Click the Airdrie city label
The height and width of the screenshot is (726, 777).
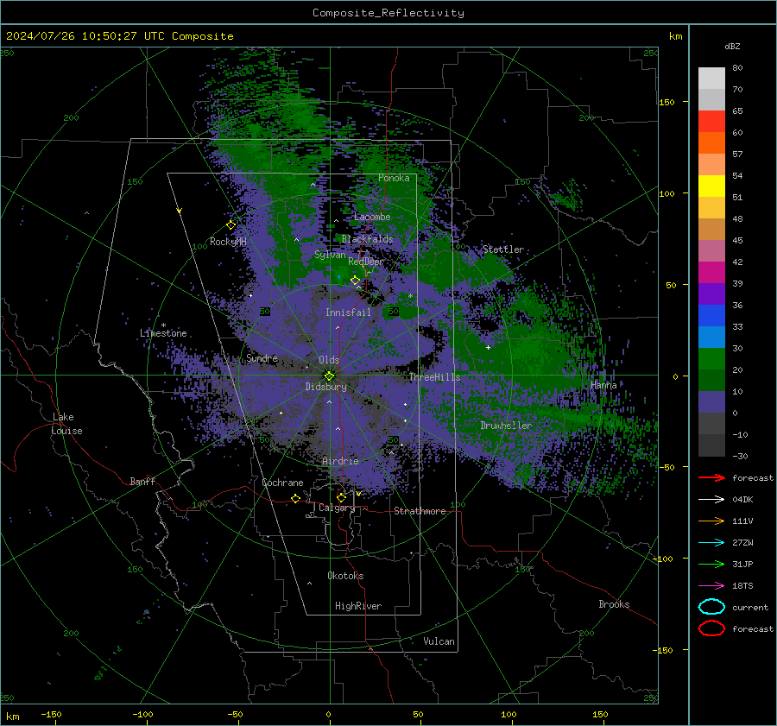click(340, 461)
